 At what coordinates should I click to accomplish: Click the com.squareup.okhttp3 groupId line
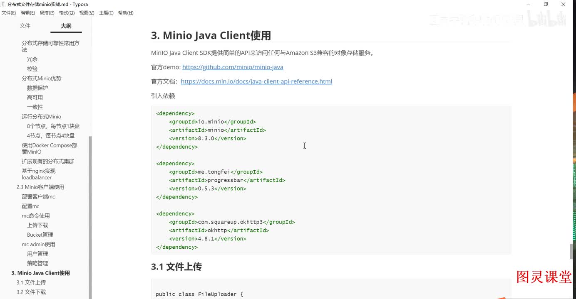click(x=232, y=222)
